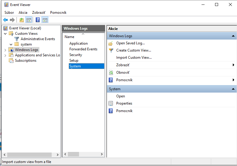Click the Event Viewer title bar icon
237x166 pixels.
coord(6,5)
